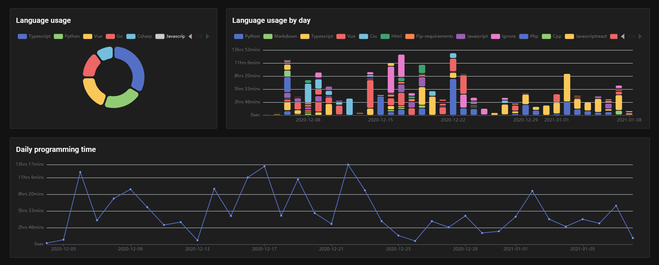The image size is (659, 265).
Task: Toggle Go series in donut legend
Action: coord(114,36)
